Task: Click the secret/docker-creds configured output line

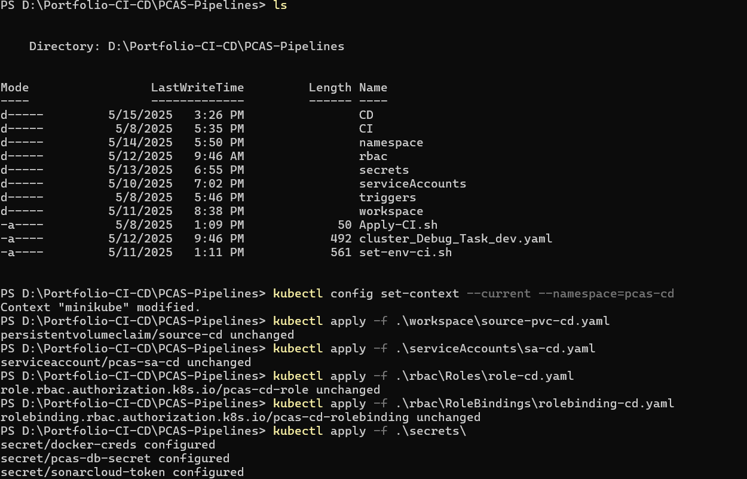Action: tap(108, 444)
